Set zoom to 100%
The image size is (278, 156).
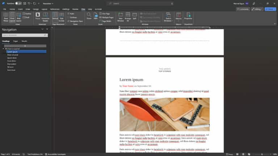pyautogui.click(x=96, y=16)
